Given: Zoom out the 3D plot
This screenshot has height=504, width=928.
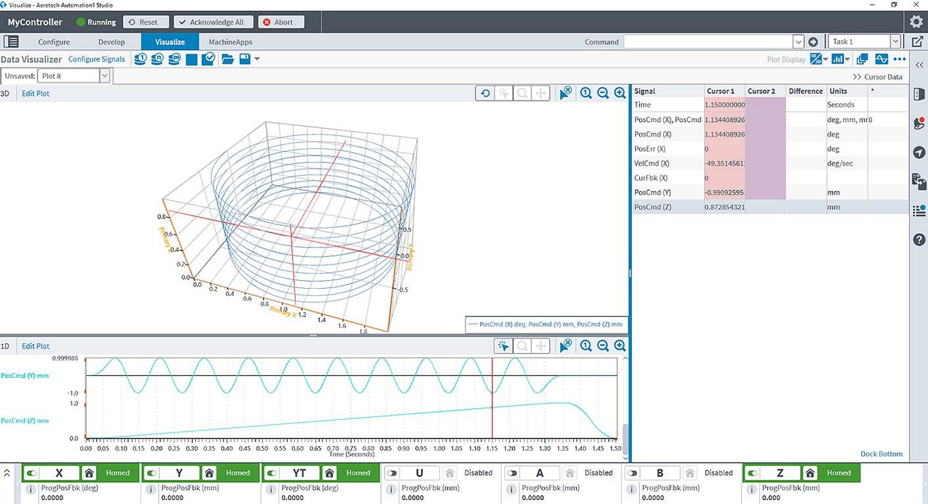Looking at the screenshot, I should [603, 93].
